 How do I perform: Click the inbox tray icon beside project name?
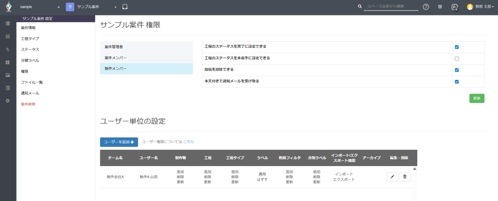[x=125, y=7]
